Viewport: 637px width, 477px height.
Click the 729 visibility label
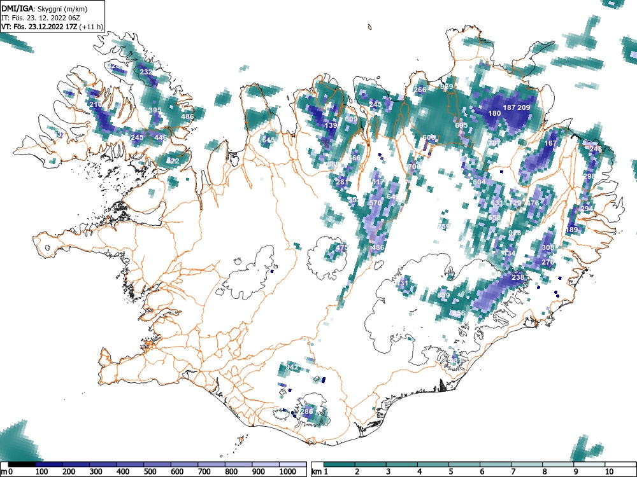(515, 203)
